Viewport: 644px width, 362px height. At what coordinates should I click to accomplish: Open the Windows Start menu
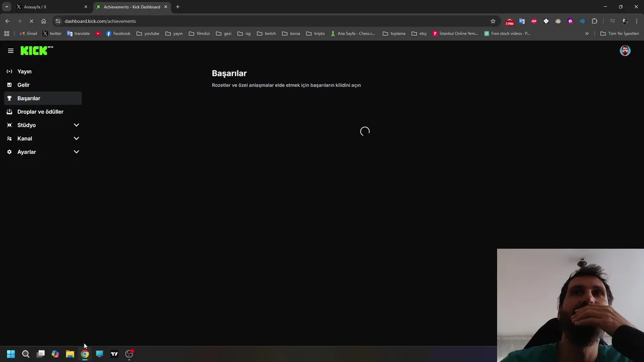[x=11, y=354]
